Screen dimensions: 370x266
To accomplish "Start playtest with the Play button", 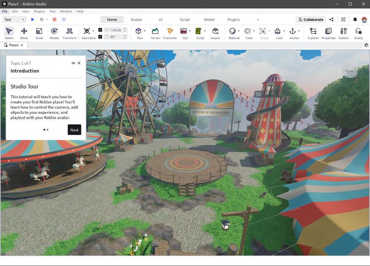I will [x=33, y=20].
